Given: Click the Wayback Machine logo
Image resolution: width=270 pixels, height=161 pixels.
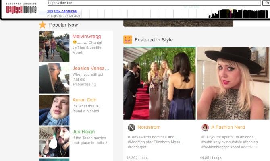Looking at the screenshot, I should click(x=21, y=8).
